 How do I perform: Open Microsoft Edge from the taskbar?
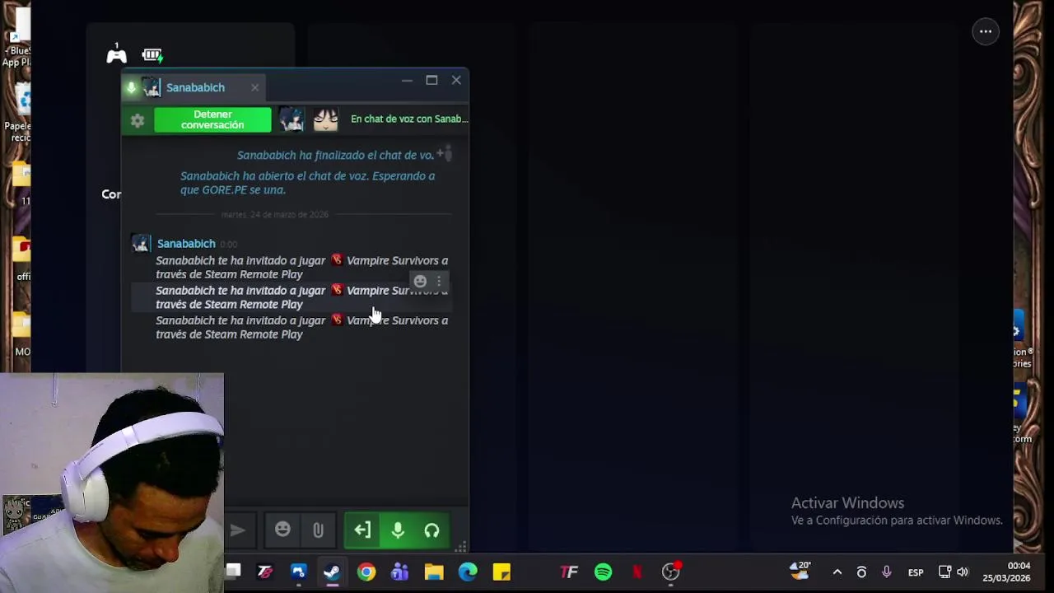click(468, 572)
